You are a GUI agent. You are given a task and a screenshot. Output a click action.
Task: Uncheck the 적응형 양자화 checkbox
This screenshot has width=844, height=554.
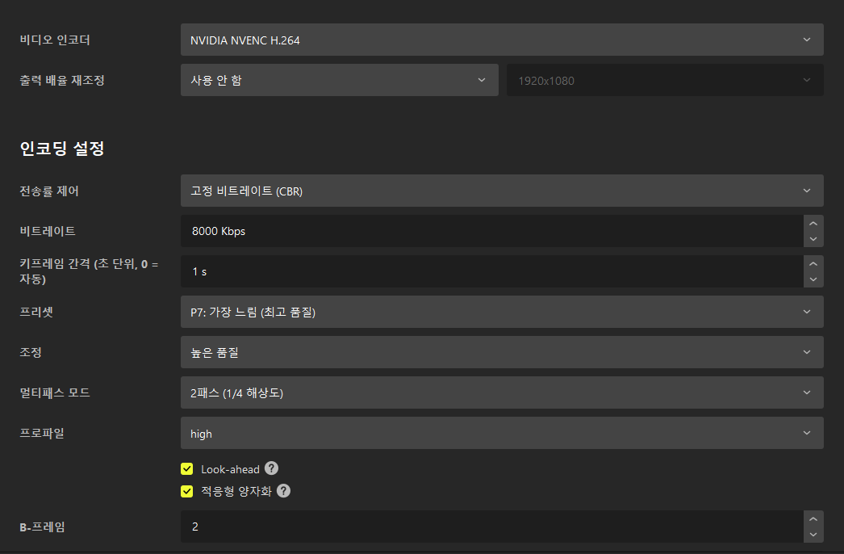tap(187, 491)
